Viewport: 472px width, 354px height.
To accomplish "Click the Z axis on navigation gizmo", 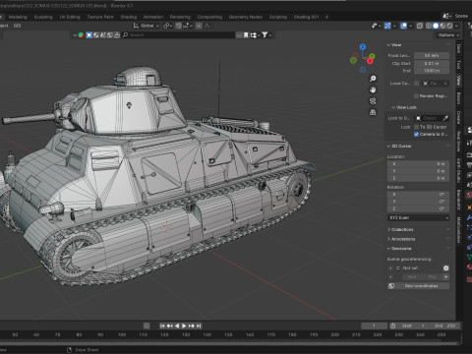I will click(363, 47).
